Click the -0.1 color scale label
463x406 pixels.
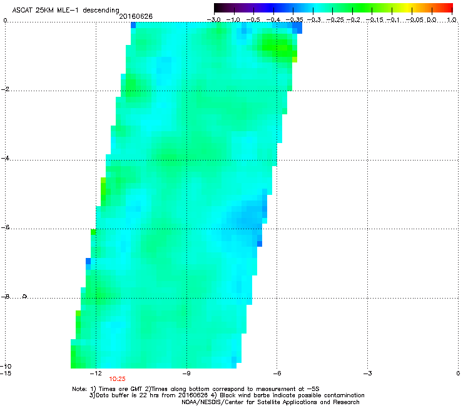point(393,20)
